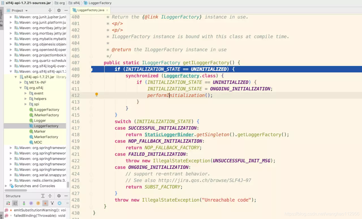Select the Logger interface in tree
Image resolution: width=362 pixels, height=219 pixels.
click(40, 121)
